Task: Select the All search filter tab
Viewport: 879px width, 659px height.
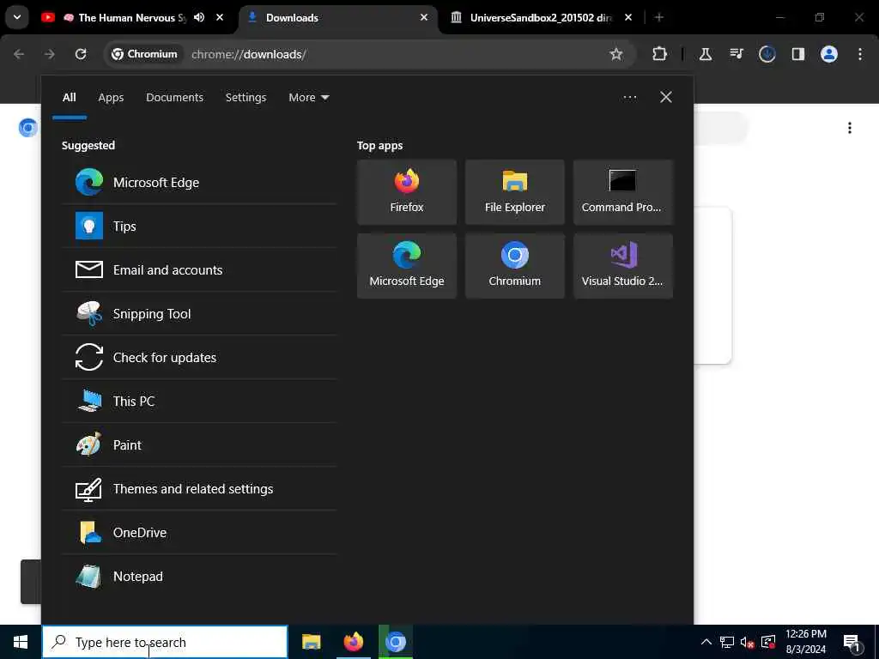Action: (69, 98)
